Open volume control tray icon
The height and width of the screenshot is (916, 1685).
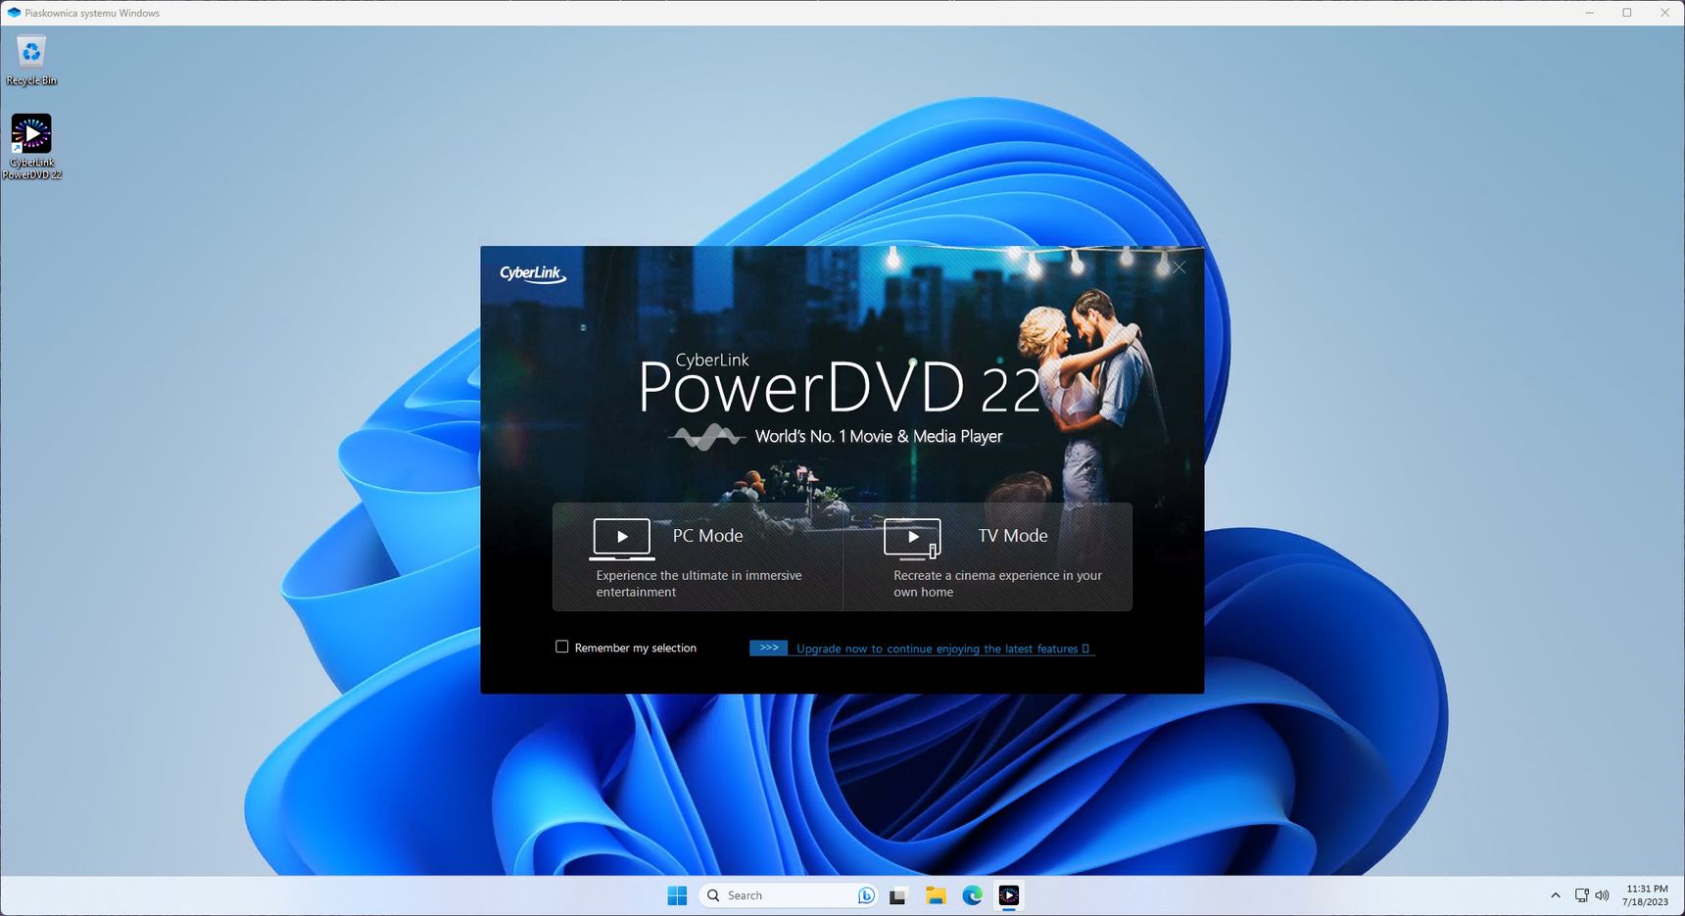[1603, 895]
